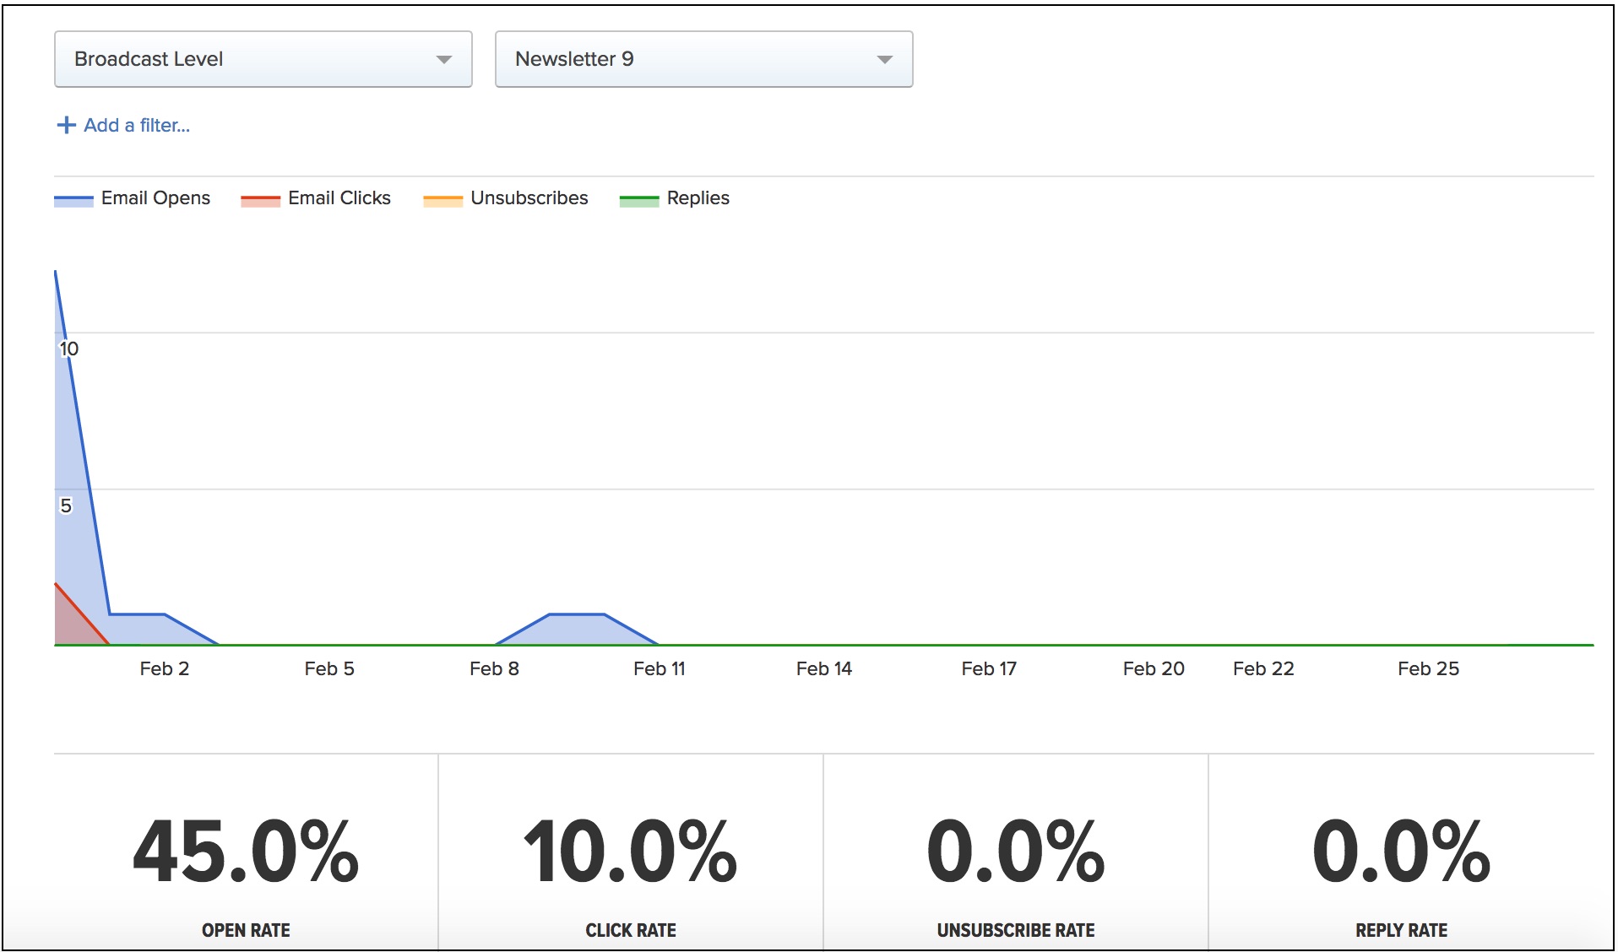Click the green Replies color swatch

(639, 201)
